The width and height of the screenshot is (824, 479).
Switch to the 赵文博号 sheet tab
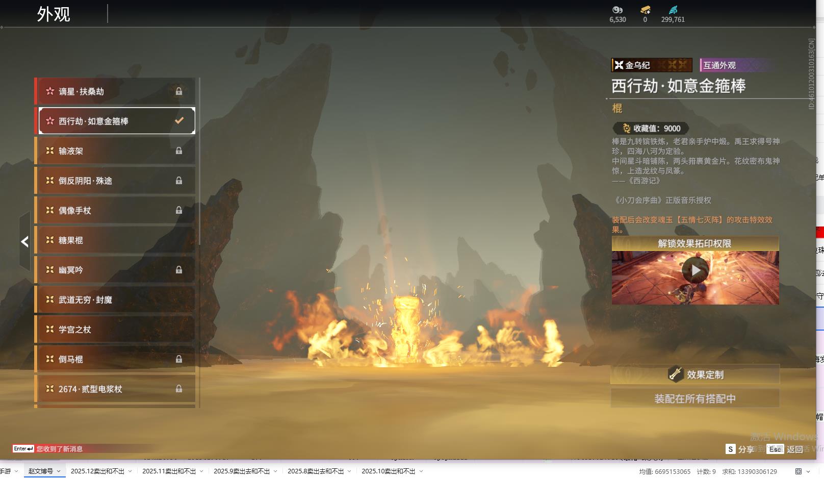[41, 471]
